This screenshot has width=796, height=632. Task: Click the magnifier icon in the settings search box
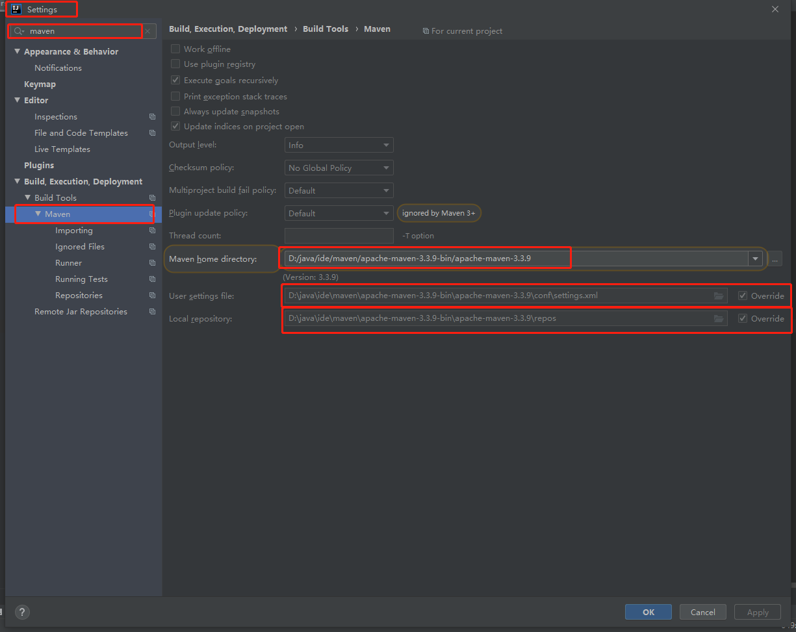[x=19, y=31]
